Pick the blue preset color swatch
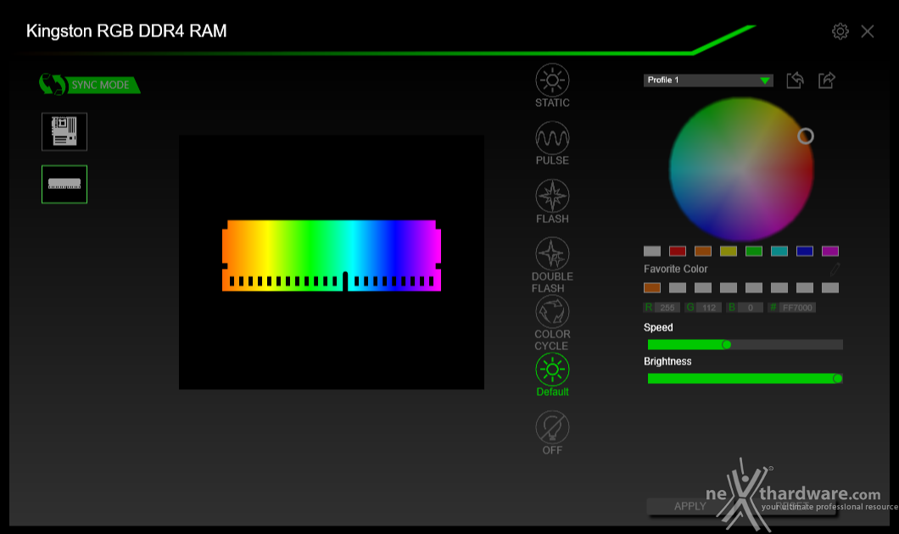Image resolution: width=899 pixels, height=534 pixels. coord(805,251)
